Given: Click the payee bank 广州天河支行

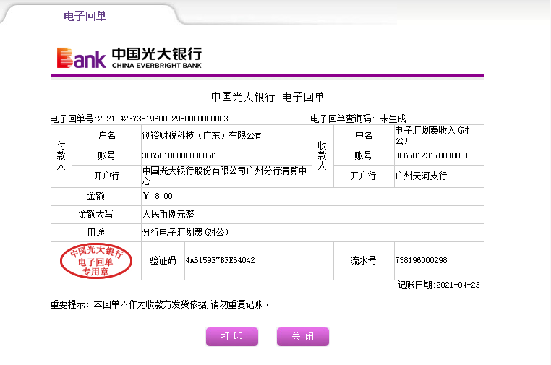Looking at the screenshot, I should point(421,176).
